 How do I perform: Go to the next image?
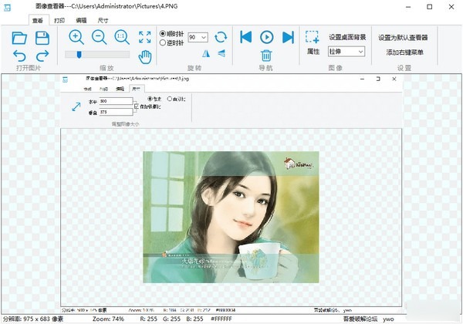tap(288, 37)
